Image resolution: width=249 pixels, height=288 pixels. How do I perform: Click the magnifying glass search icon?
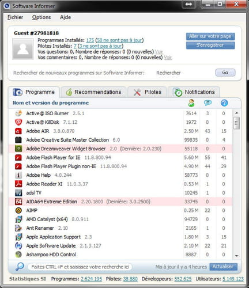pos(20,267)
